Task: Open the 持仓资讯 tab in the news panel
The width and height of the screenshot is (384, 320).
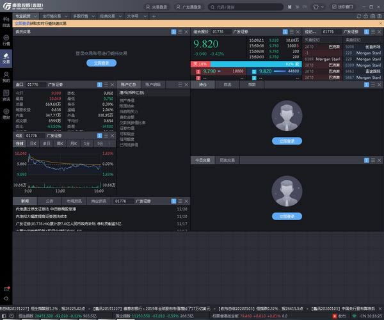Action: pos(99,201)
